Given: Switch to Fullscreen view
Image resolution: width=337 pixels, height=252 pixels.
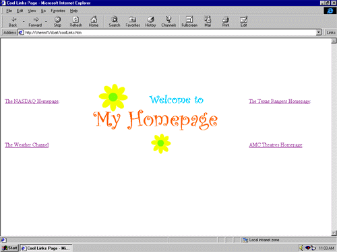Looking at the screenshot, I should pos(189,22).
